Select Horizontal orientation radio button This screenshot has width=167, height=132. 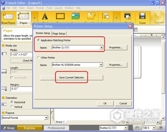(x=12, y=102)
